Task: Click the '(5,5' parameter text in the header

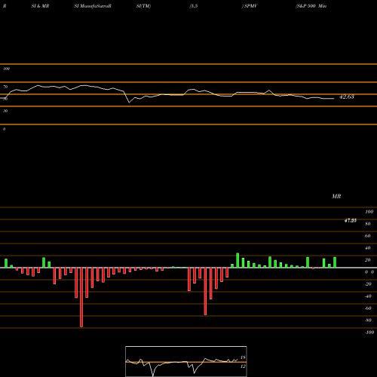Action: click(194, 6)
